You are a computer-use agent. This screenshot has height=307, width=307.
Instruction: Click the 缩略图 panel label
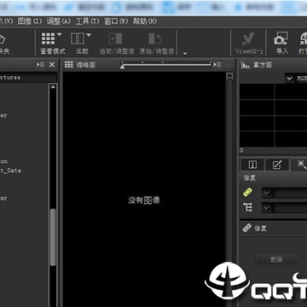[85, 65]
